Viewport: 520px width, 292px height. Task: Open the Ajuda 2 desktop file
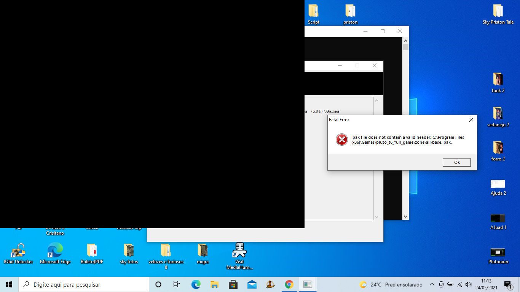point(498,187)
